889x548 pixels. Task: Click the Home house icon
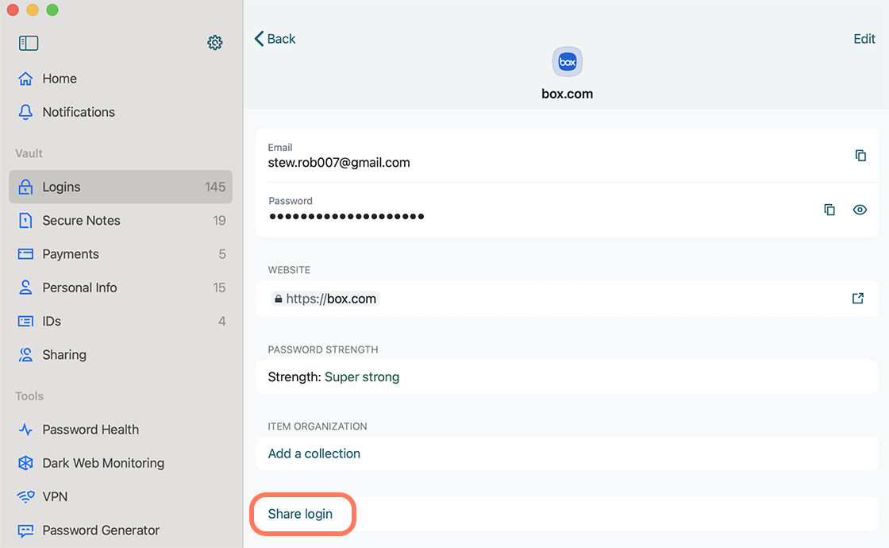coord(25,79)
